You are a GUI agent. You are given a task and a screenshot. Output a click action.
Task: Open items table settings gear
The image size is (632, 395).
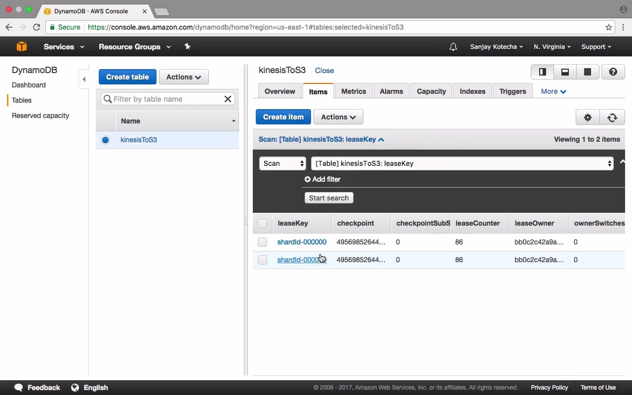coord(588,118)
